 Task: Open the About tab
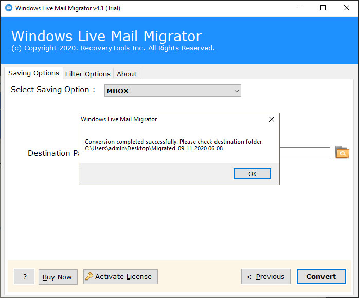tap(127, 74)
